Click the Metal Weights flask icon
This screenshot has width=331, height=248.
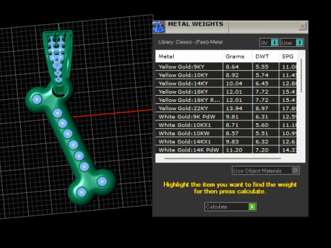[159, 27]
